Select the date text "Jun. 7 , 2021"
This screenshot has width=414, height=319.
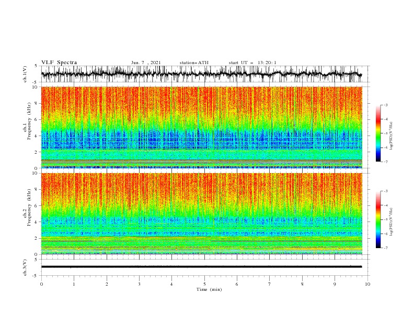tap(146, 63)
